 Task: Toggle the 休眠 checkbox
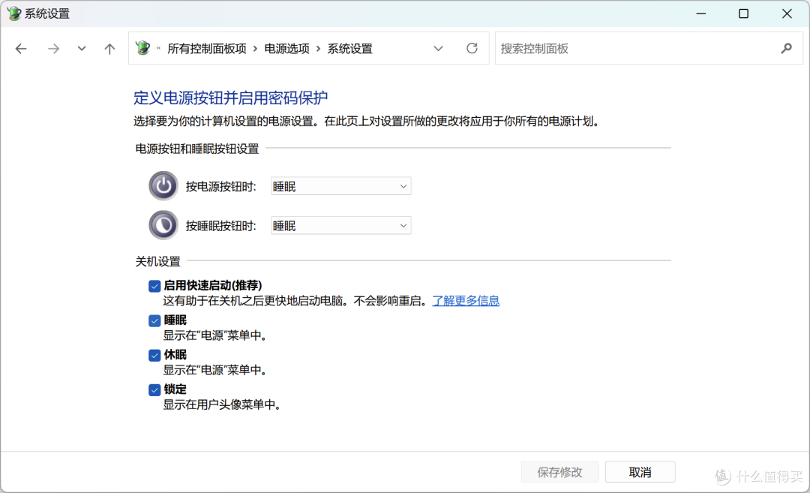coord(154,355)
